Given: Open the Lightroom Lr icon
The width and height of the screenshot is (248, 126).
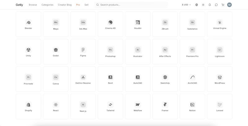Looking at the screenshot, I should 220,50.
